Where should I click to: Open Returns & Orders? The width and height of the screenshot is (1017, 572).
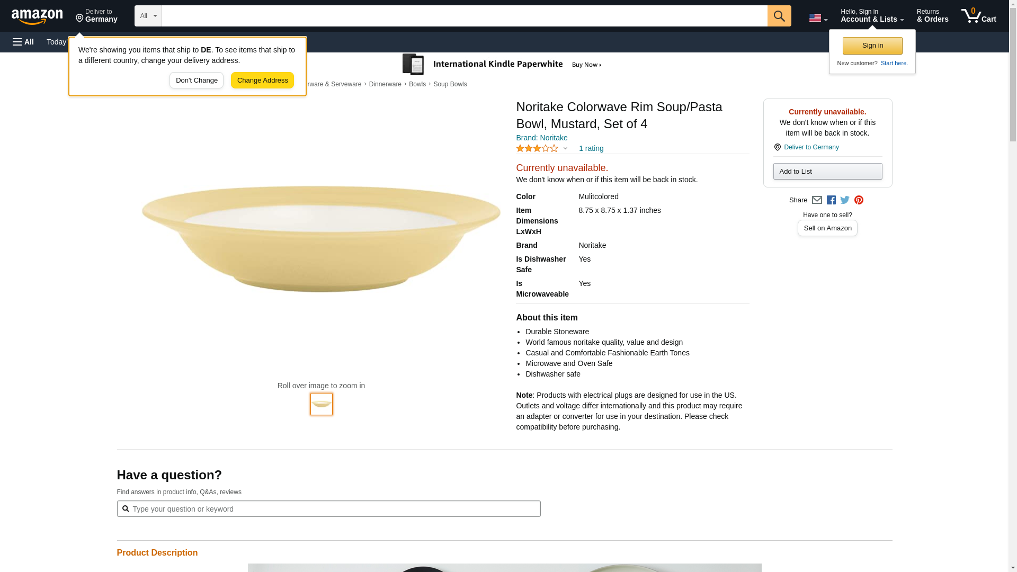coord(932,16)
